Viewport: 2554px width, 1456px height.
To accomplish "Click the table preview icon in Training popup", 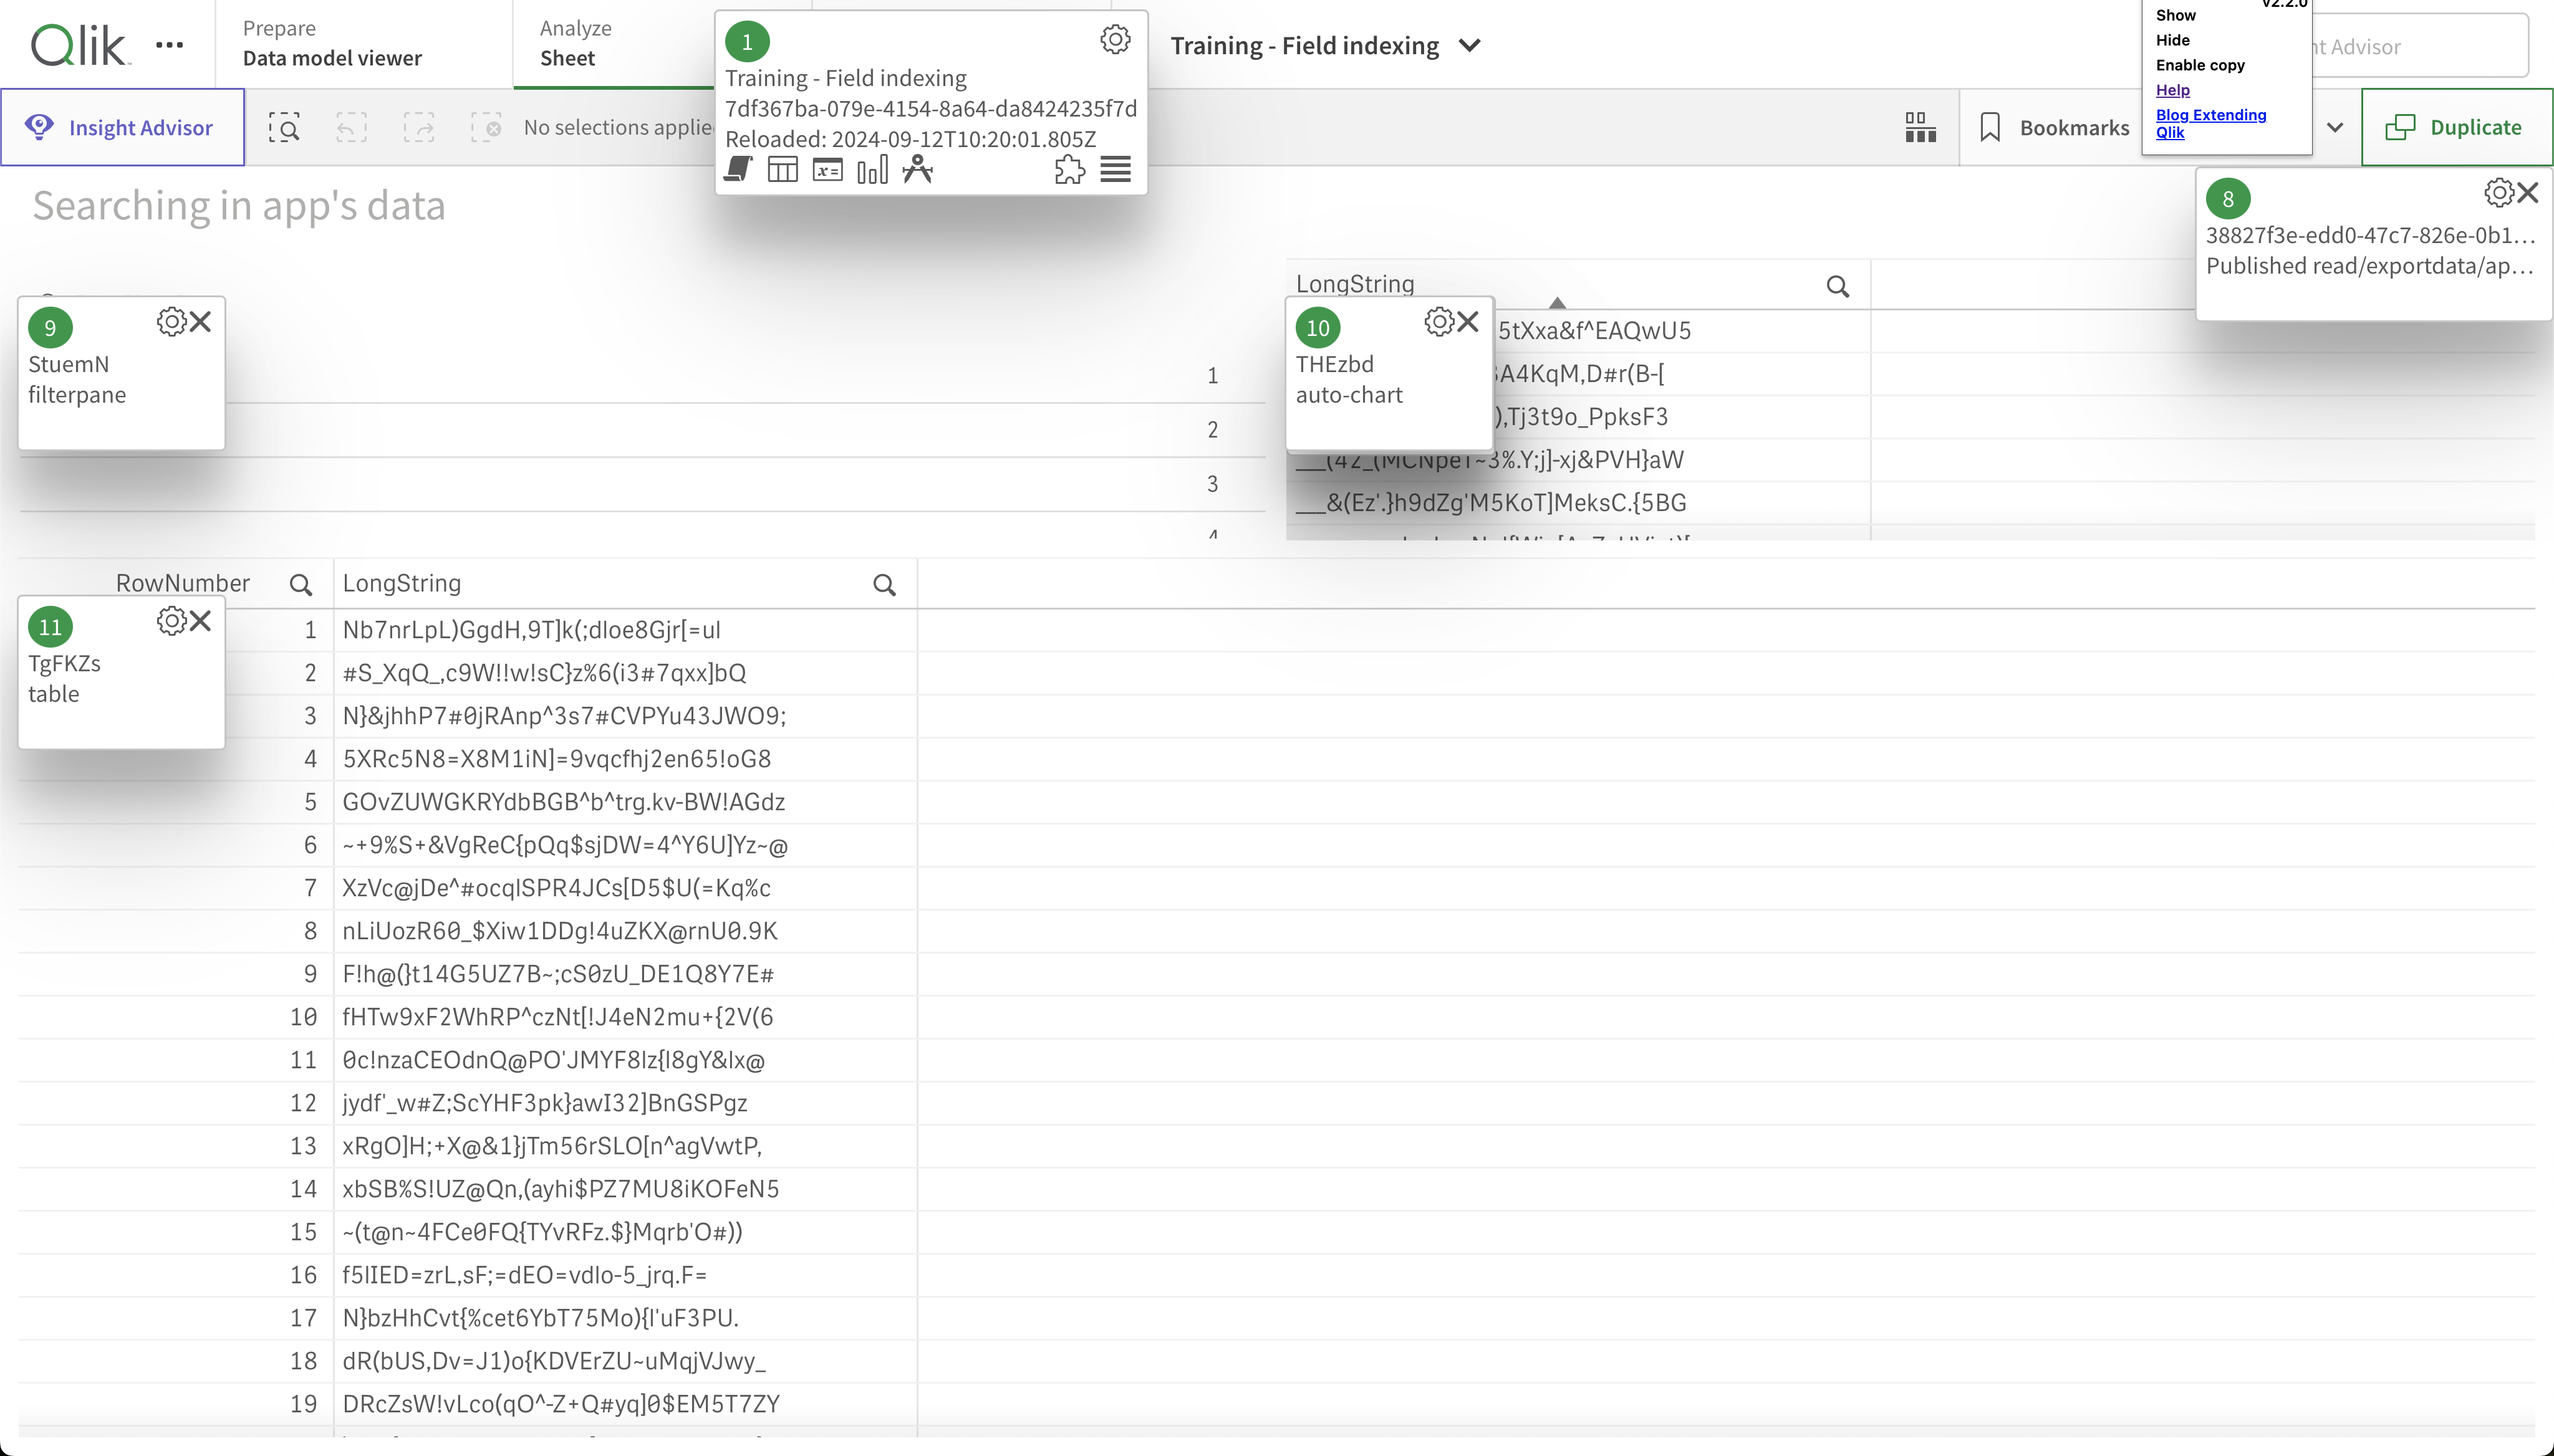I will point(783,170).
